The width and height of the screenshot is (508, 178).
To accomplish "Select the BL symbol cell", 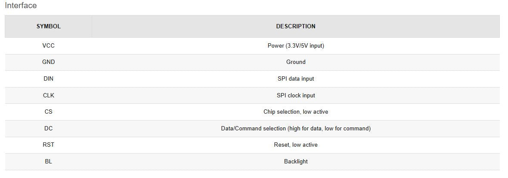I will click(x=48, y=162).
